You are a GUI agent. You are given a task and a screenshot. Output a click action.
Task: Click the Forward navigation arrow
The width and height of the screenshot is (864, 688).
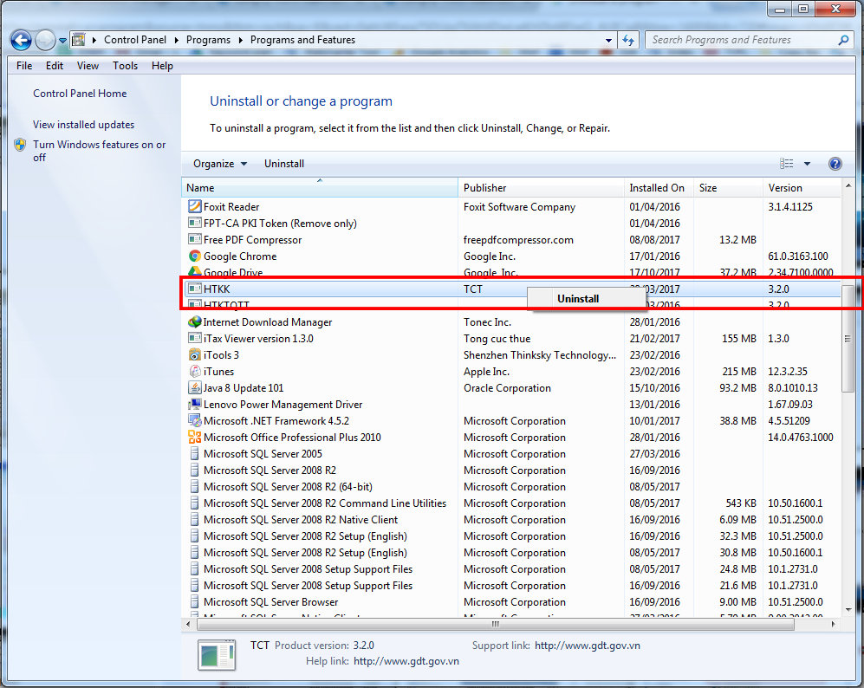[45, 40]
